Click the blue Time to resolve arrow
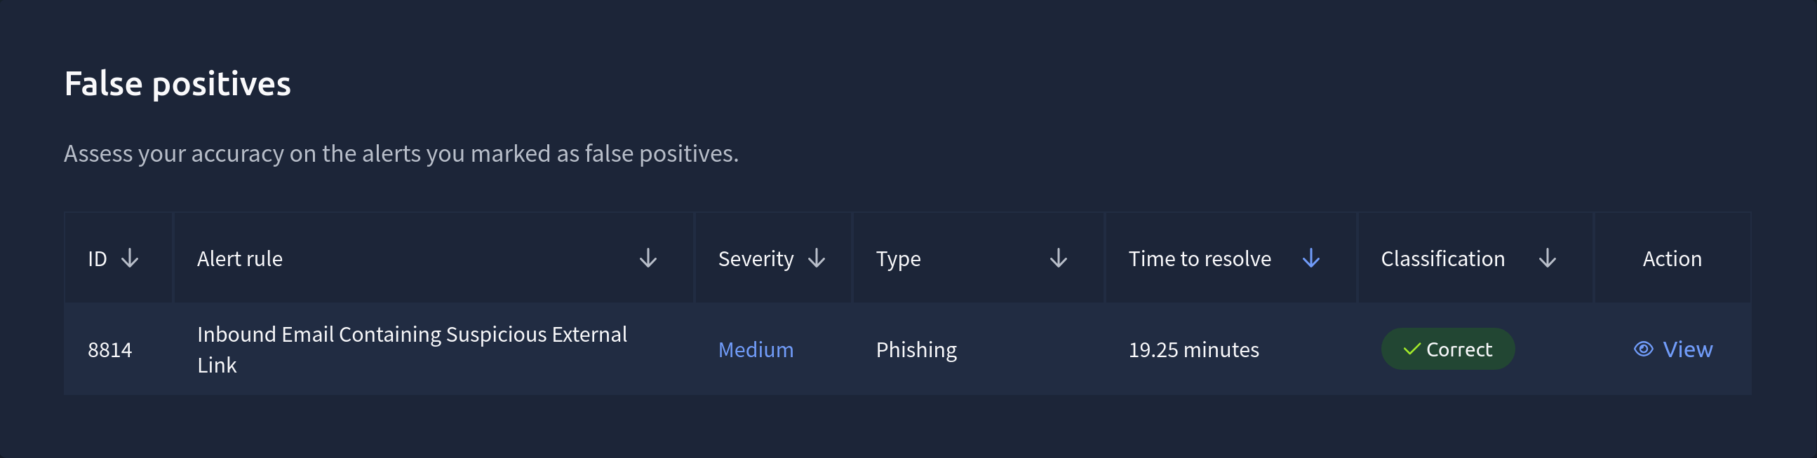 (x=1310, y=258)
